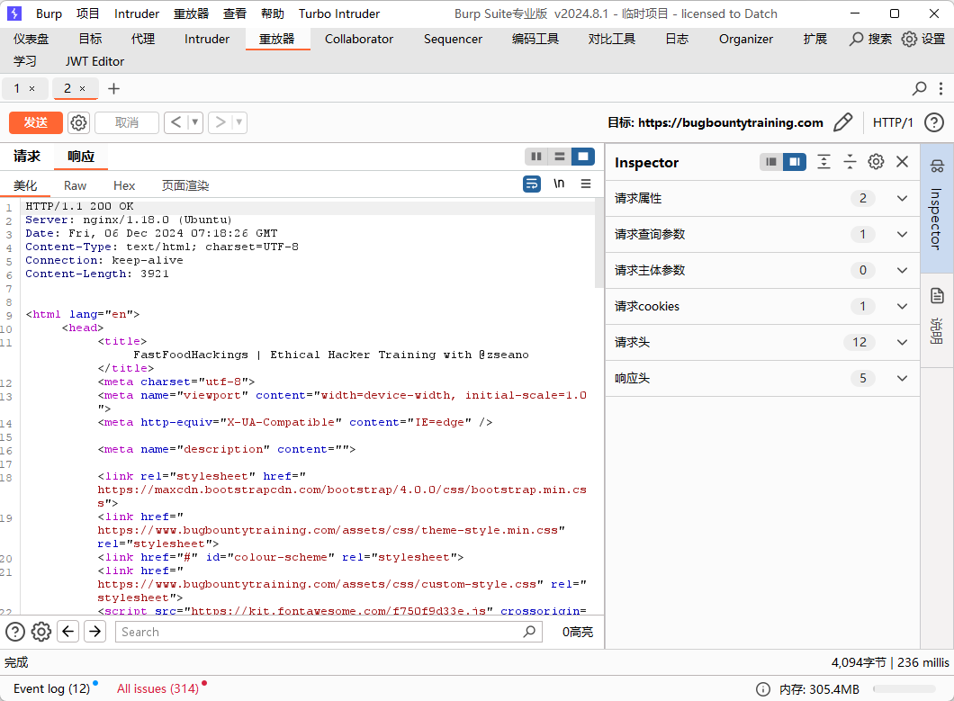Viewport: 954px width, 701px height.
Task: Open back history dropdown arrow
Action: pyautogui.click(x=194, y=123)
